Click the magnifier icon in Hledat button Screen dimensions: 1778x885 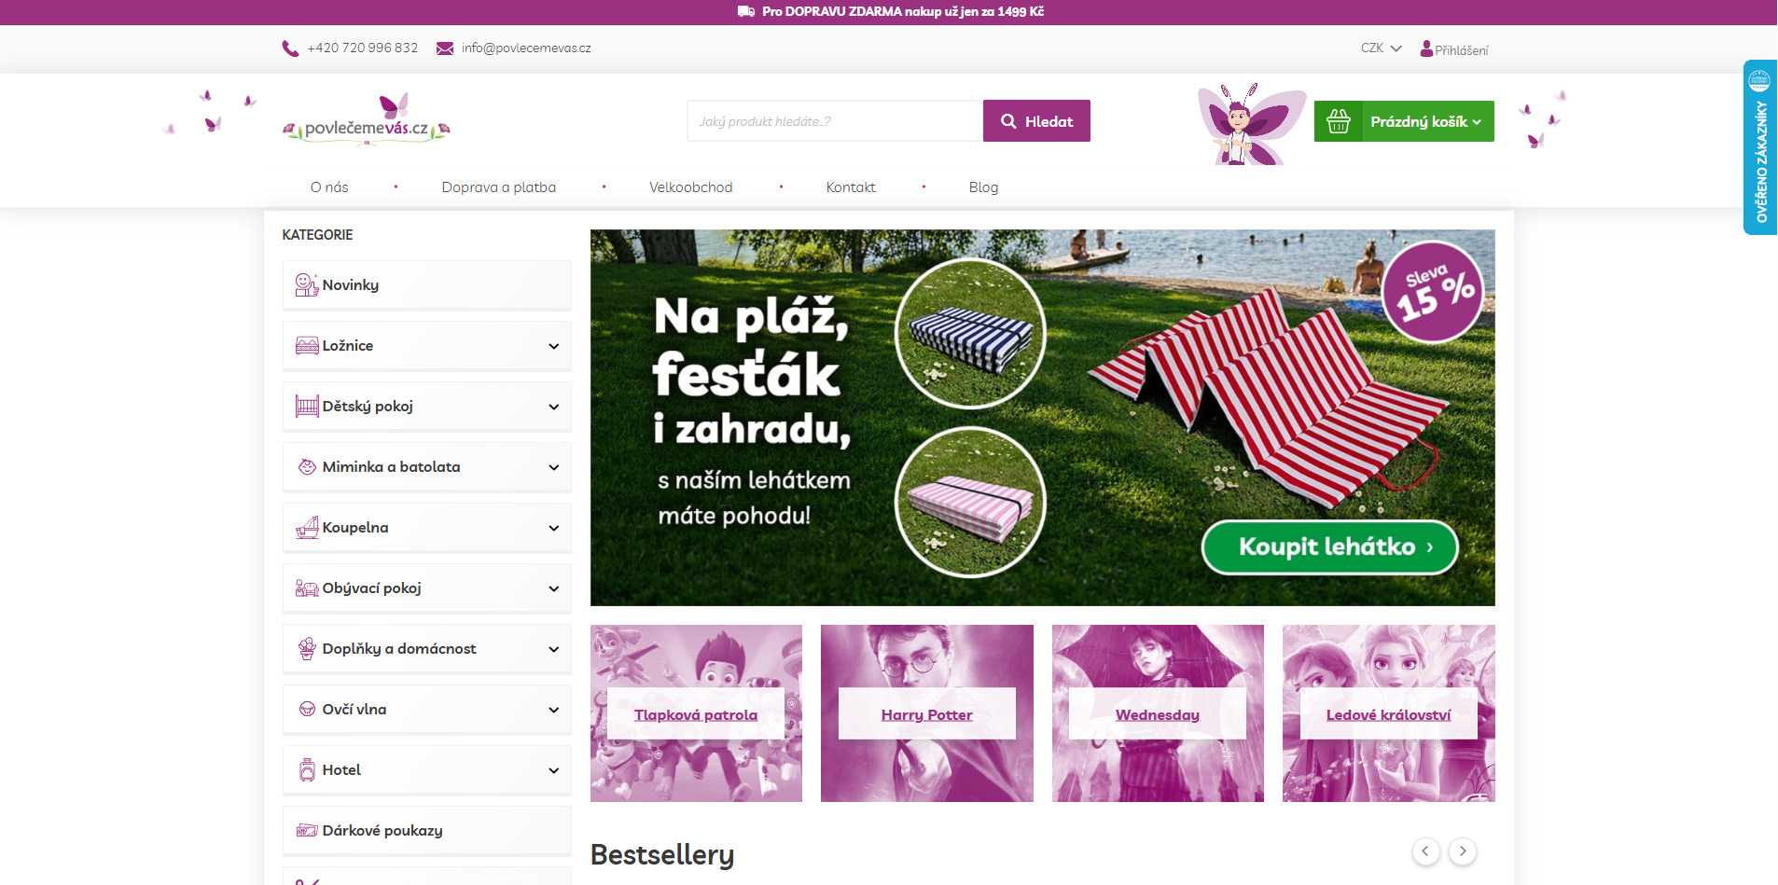1008,121
